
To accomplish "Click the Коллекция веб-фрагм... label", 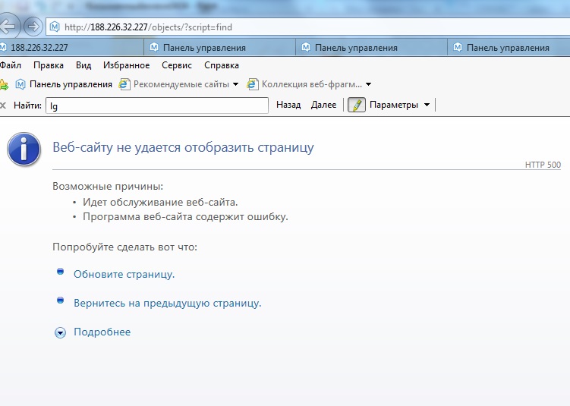I will point(311,84).
